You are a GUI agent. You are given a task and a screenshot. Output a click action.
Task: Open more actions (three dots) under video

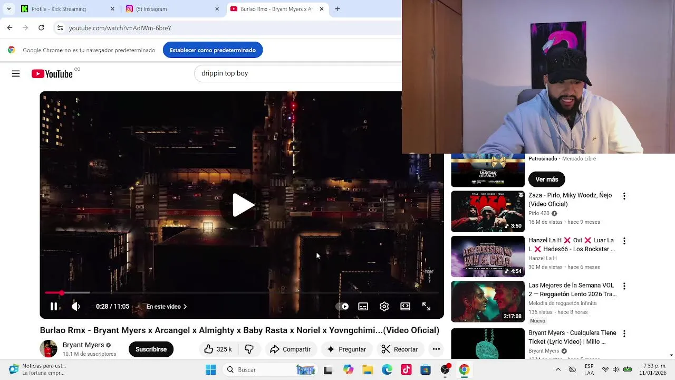point(436,349)
